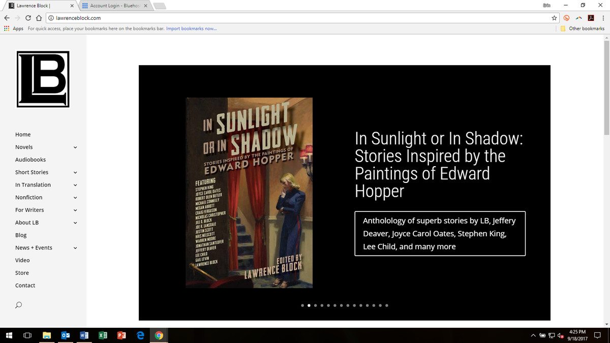The width and height of the screenshot is (610, 343).
Task: Expand the Short Stories submenu arrow
Action: [x=75, y=172]
